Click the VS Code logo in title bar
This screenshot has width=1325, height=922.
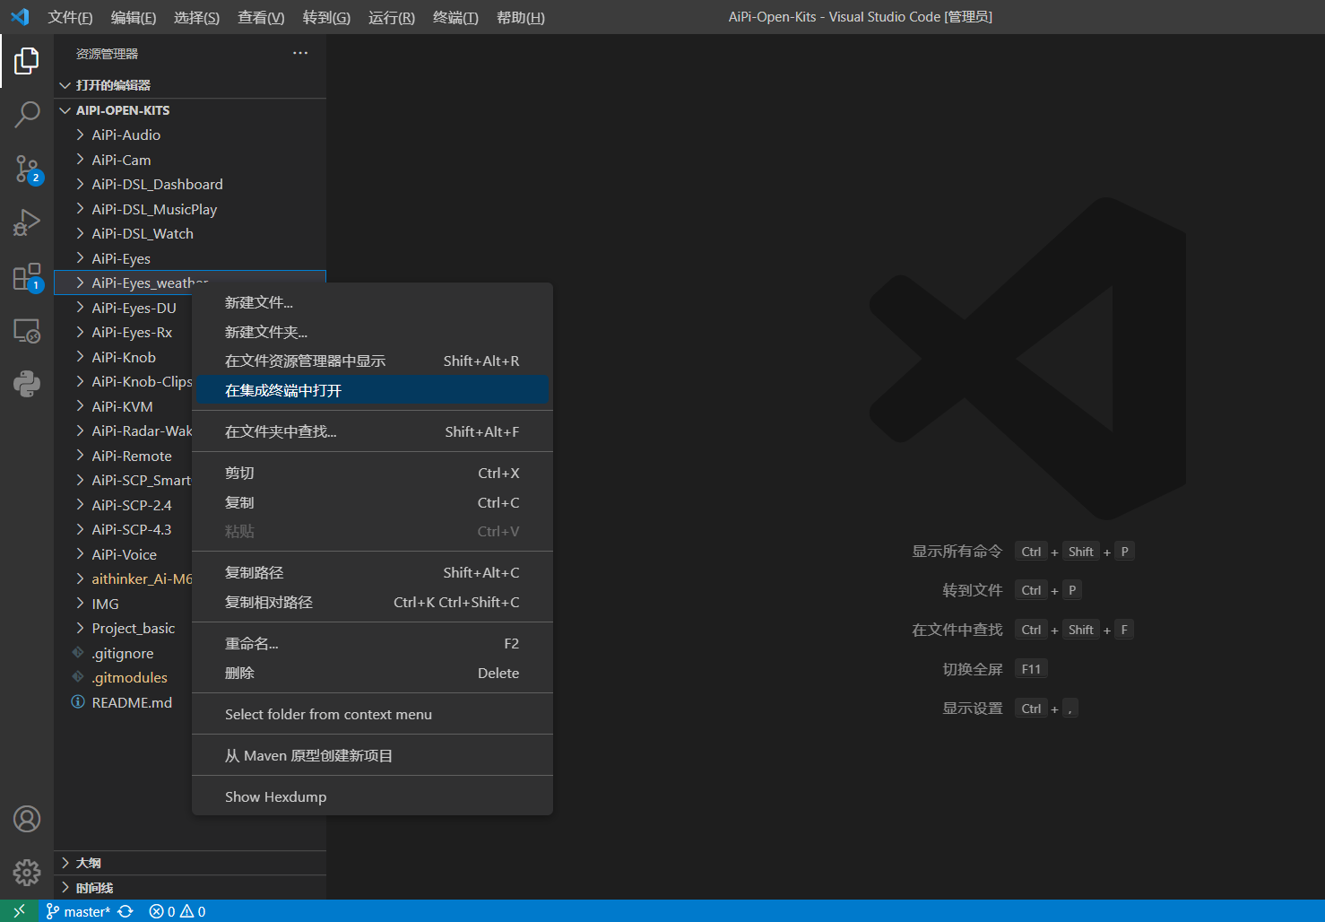(20, 17)
